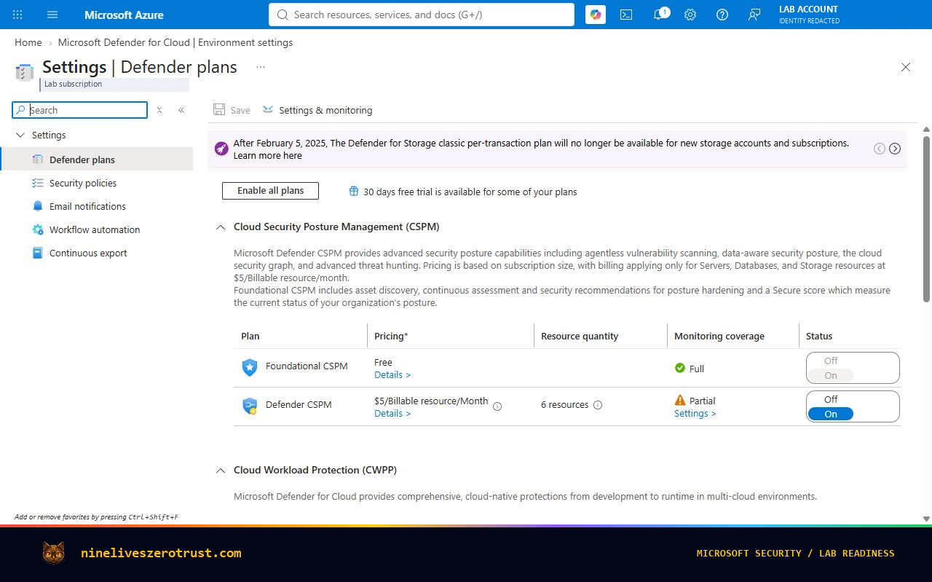This screenshot has width=932, height=582.
Task: Collapse the Settings tree group
Action: [20, 135]
